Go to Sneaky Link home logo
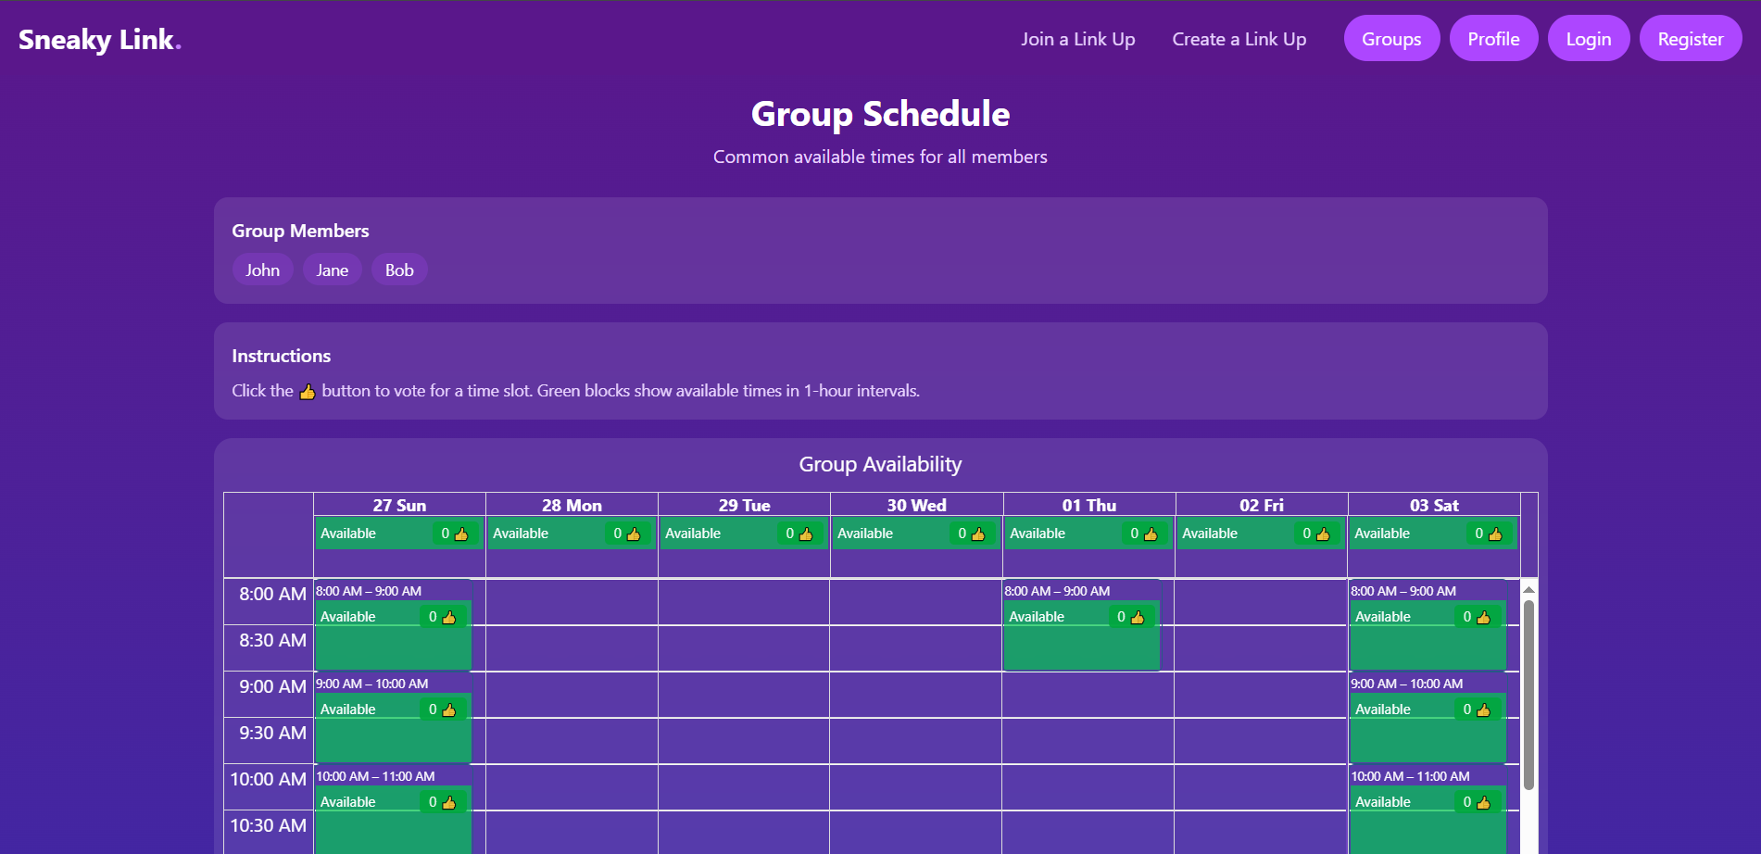Image resolution: width=1761 pixels, height=854 pixels. [99, 39]
